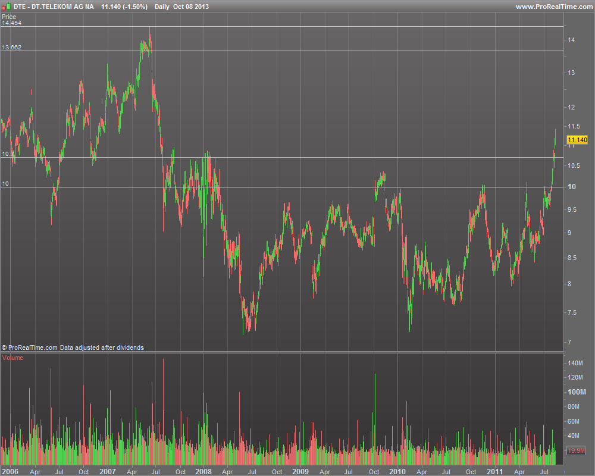This screenshot has height=476, width=595.
Task: Select the 2006 year label on the timeline
Action: [x=10, y=471]
